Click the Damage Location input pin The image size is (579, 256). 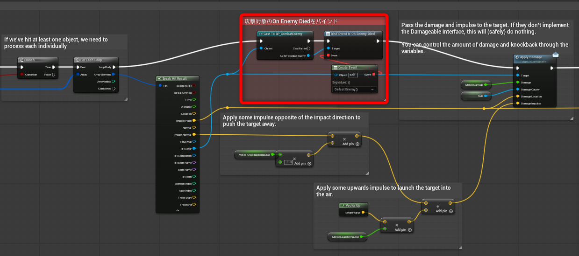point(517,97)
